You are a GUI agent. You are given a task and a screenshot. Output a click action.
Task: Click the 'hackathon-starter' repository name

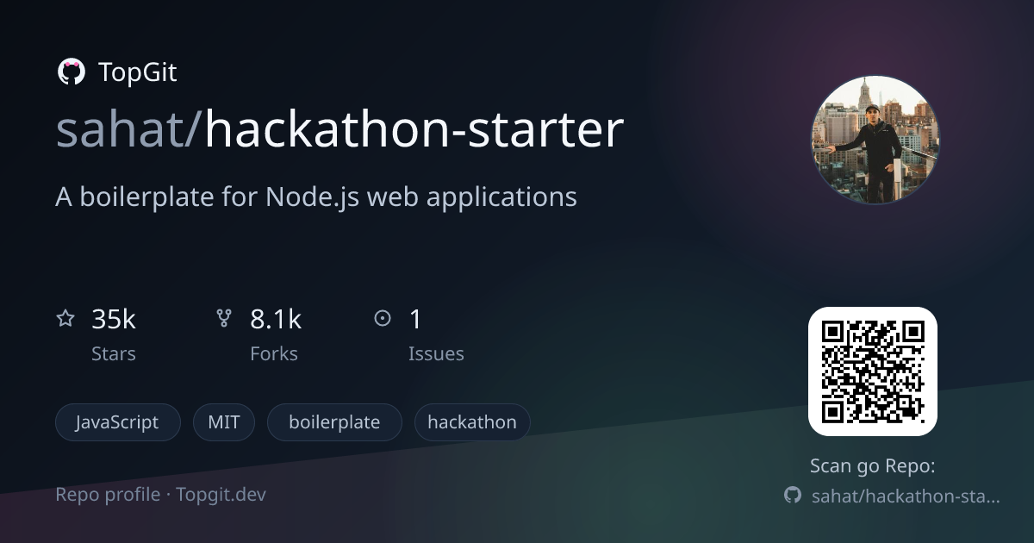[414, 131]
